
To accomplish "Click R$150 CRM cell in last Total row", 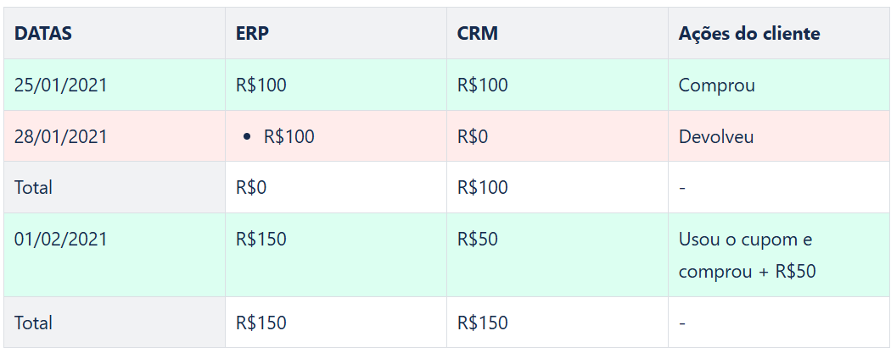I will 558,323.
